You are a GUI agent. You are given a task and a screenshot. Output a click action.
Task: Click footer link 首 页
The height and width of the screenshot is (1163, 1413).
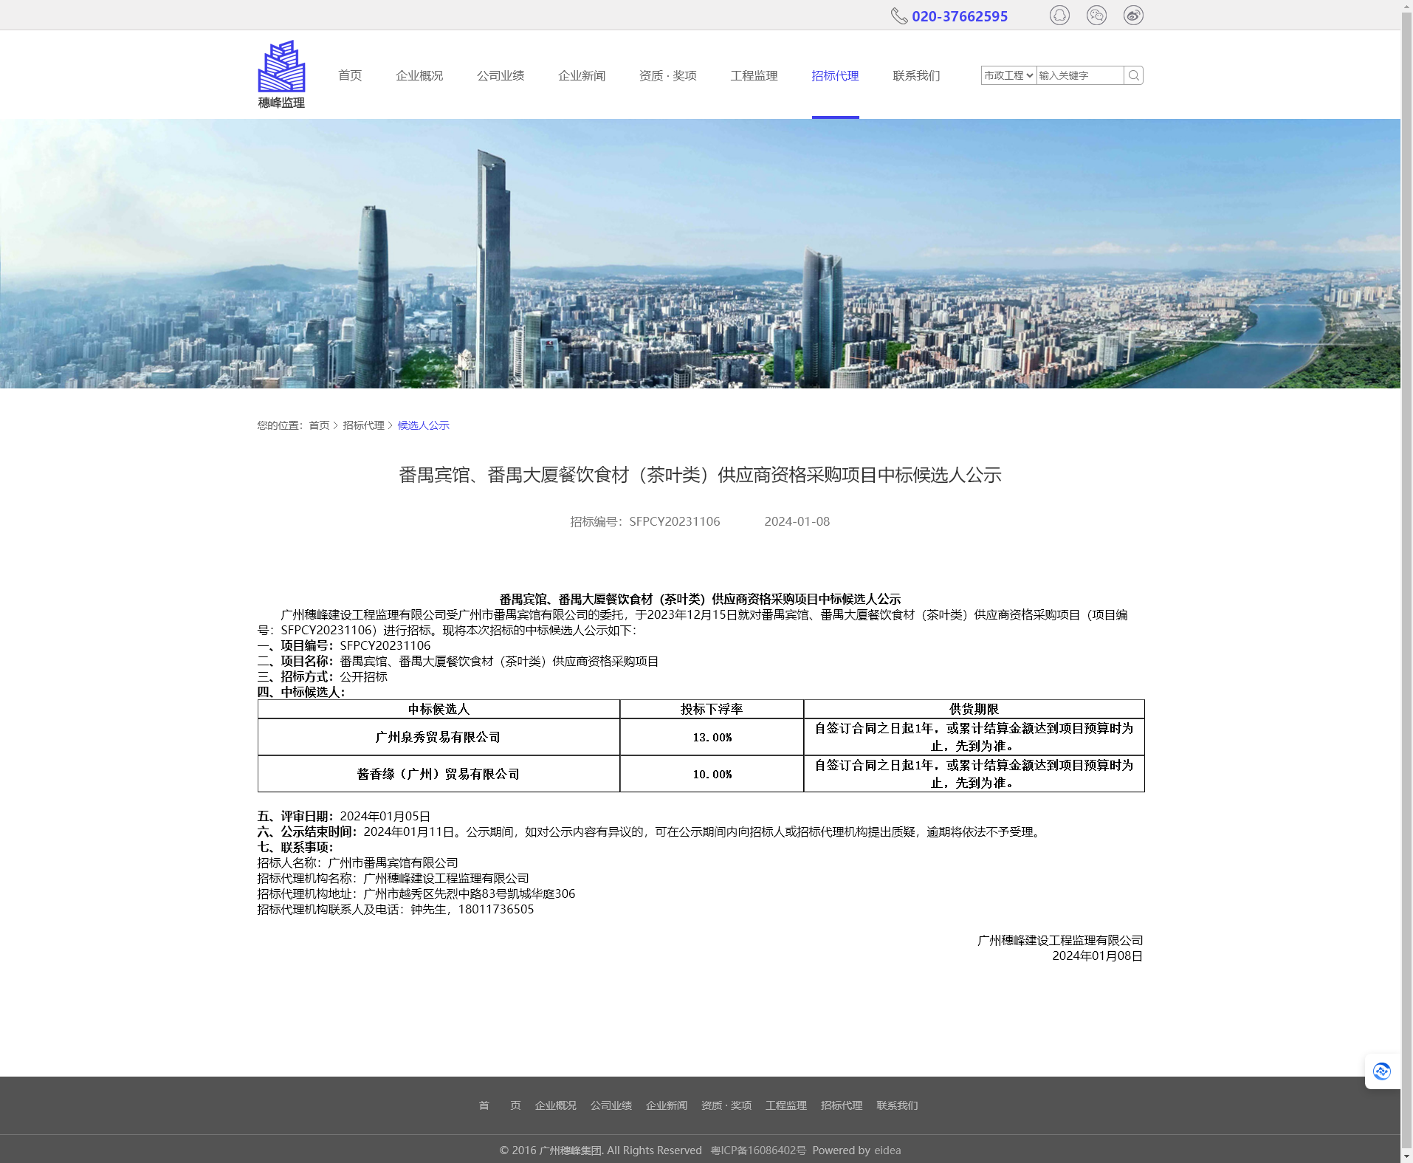point(500,1105)
